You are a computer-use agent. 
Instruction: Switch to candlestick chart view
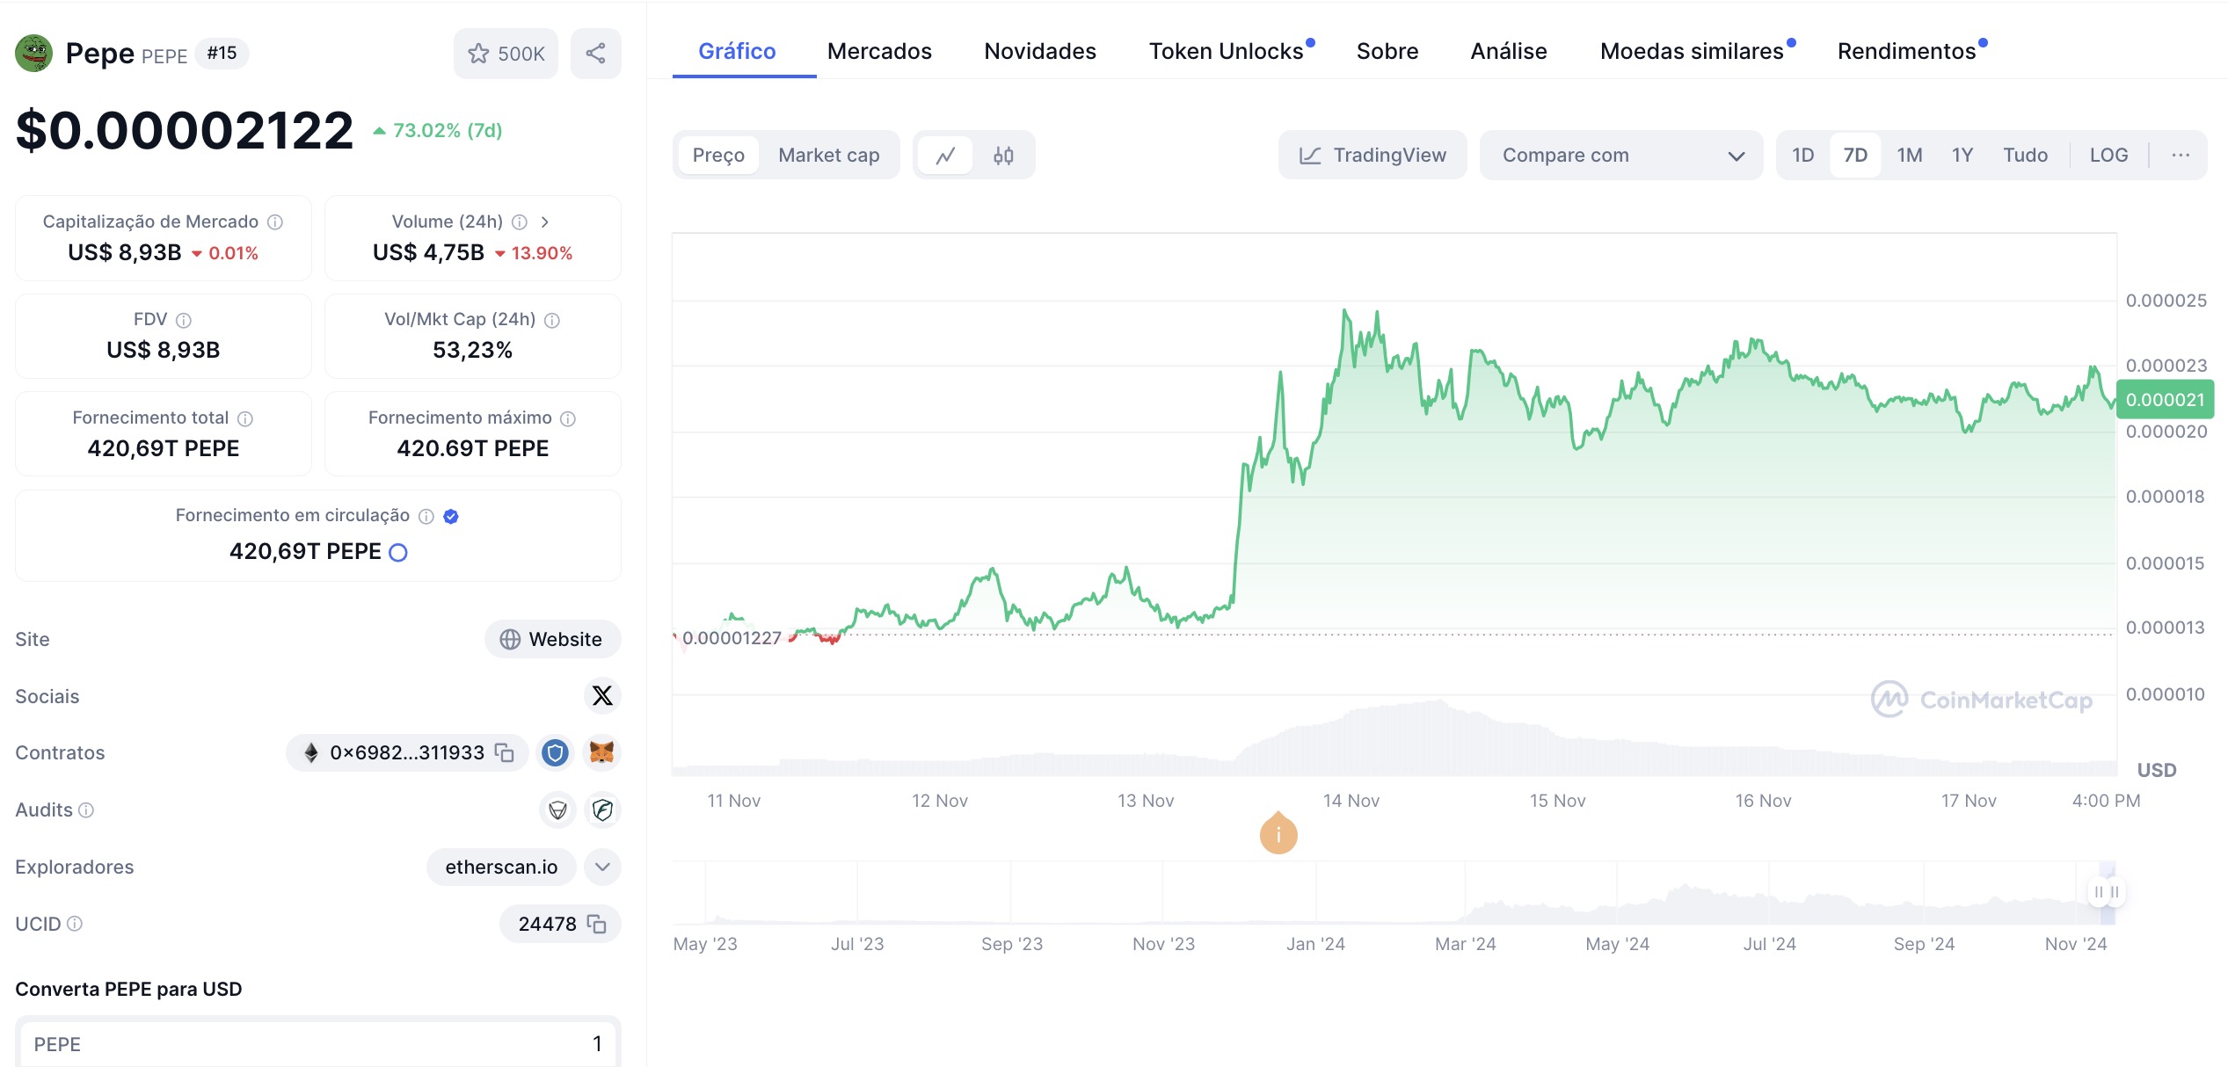click(x=1003, y=156)
